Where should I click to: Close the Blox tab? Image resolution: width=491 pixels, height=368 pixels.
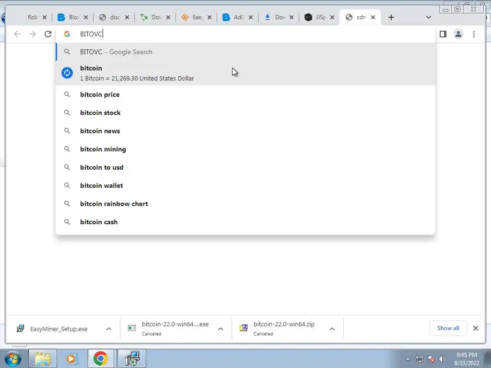coord(86,17)
